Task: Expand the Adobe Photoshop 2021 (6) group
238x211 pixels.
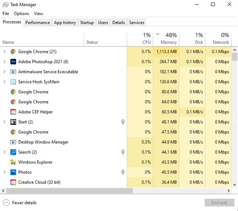Action: [5, 61]
